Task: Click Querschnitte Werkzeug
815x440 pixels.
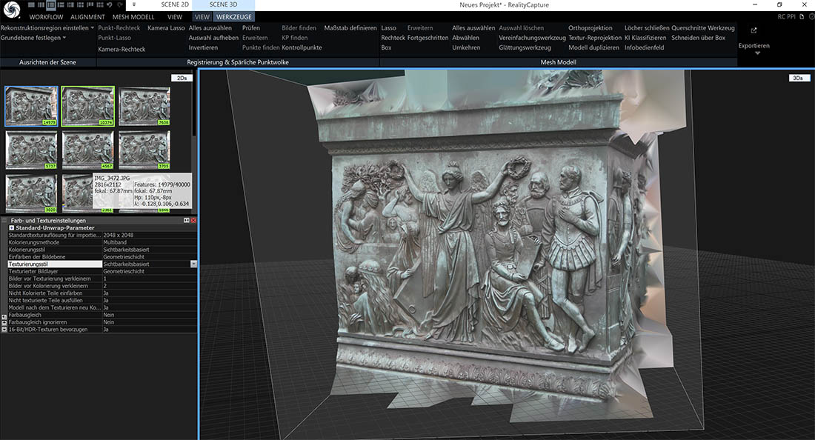Action: coord(702,28)
